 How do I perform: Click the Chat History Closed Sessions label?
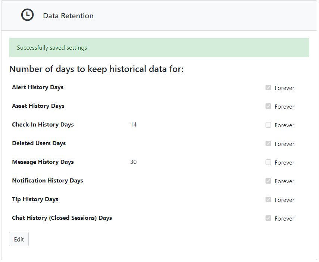click(x=62, y=218)
